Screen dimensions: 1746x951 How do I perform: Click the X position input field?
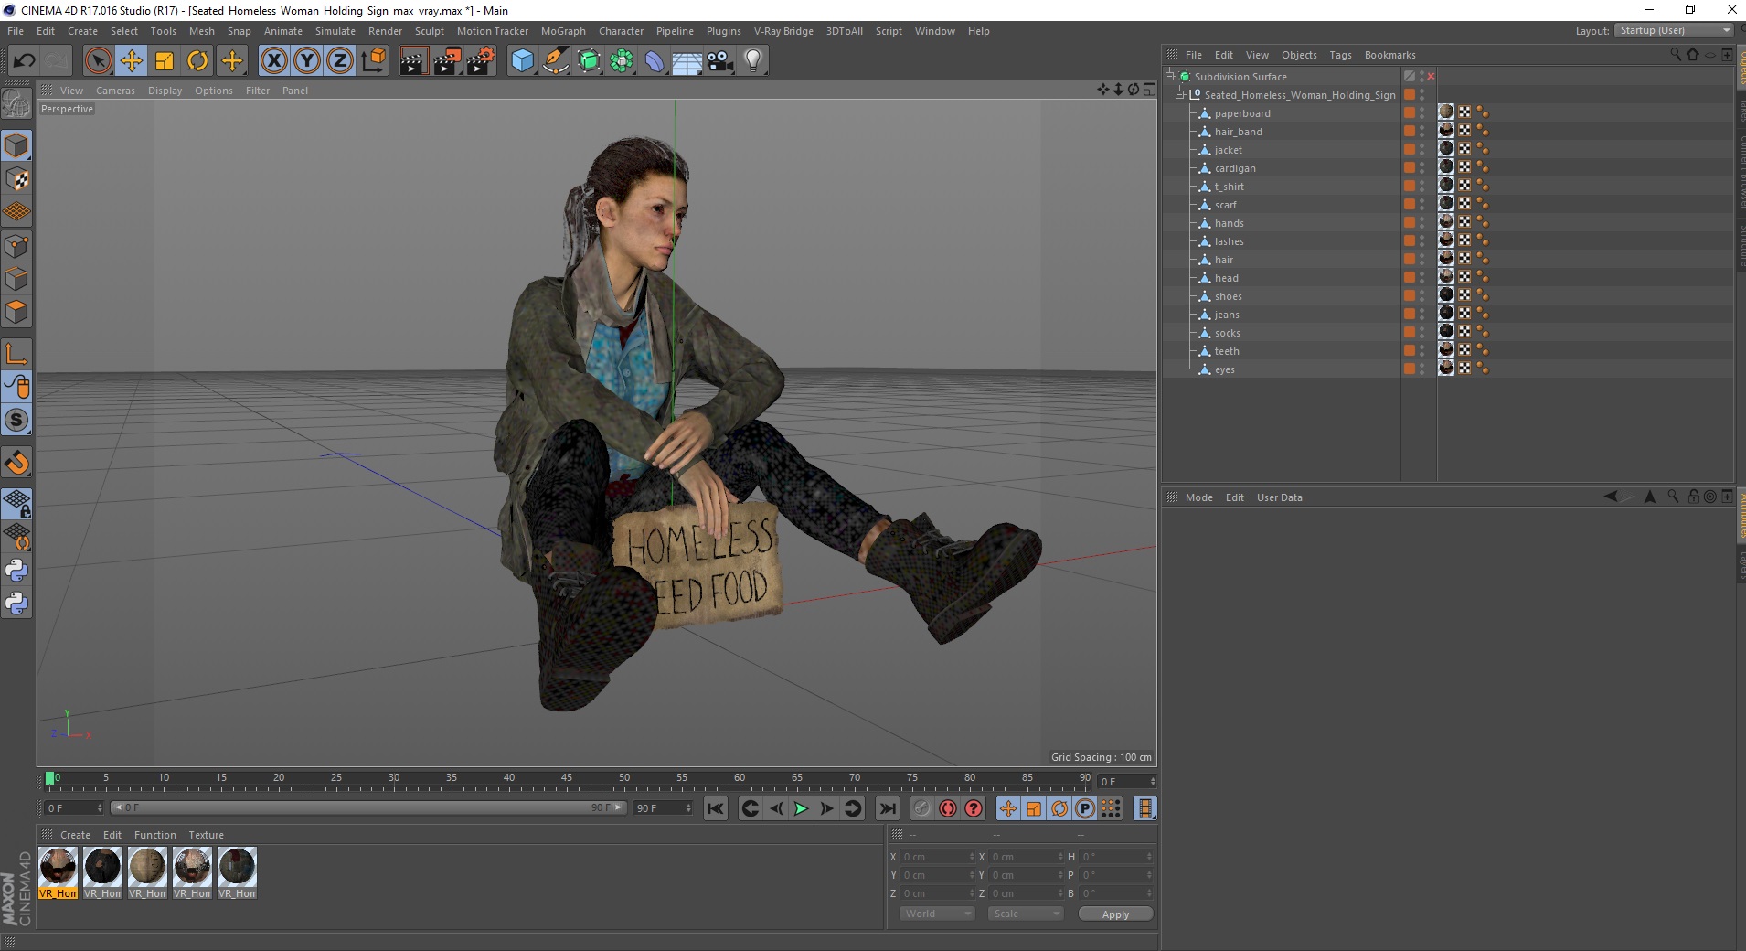938,857
